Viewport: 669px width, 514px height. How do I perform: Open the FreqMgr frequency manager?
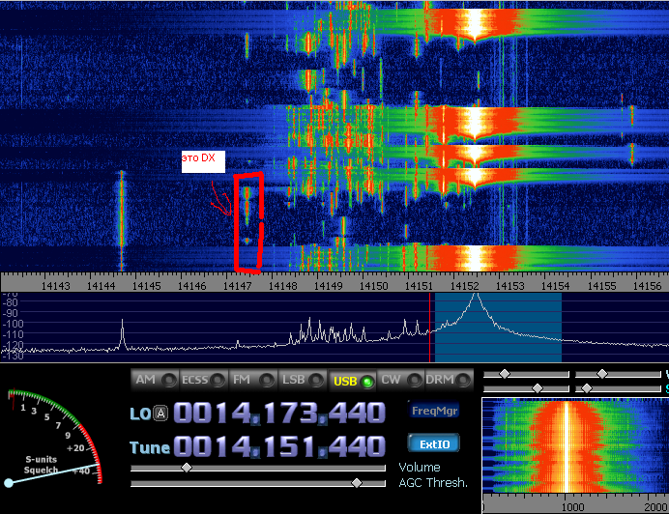pos(433,411)
